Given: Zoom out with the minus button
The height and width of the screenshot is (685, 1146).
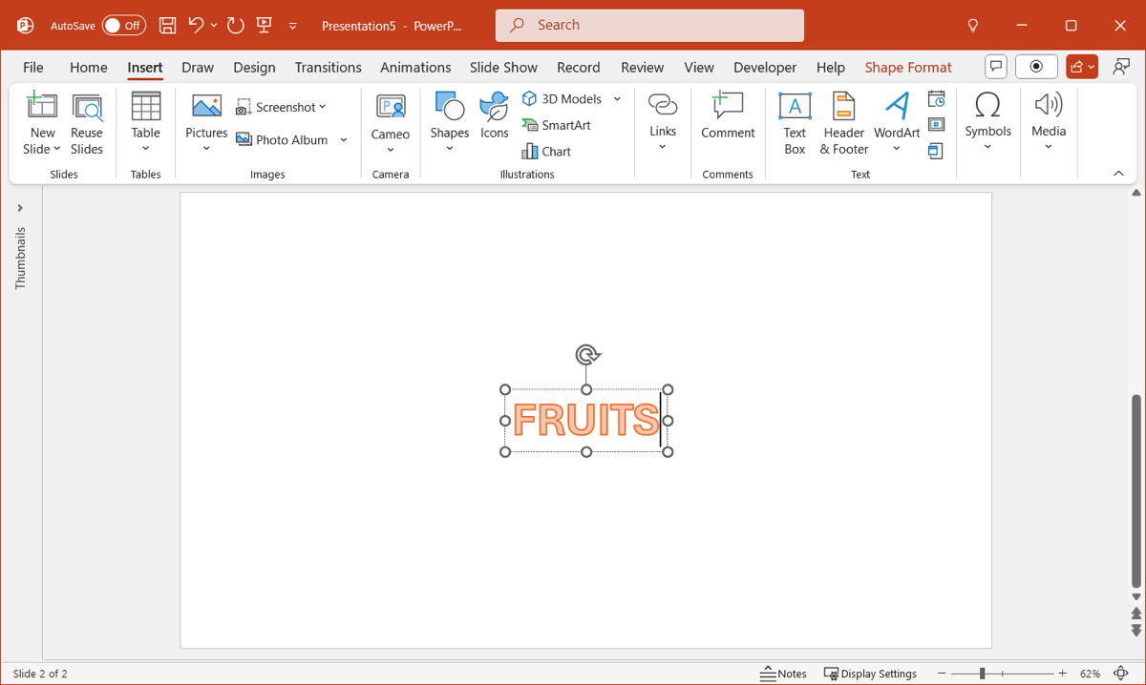Looking at the screenshot, I should pos(942,674).
